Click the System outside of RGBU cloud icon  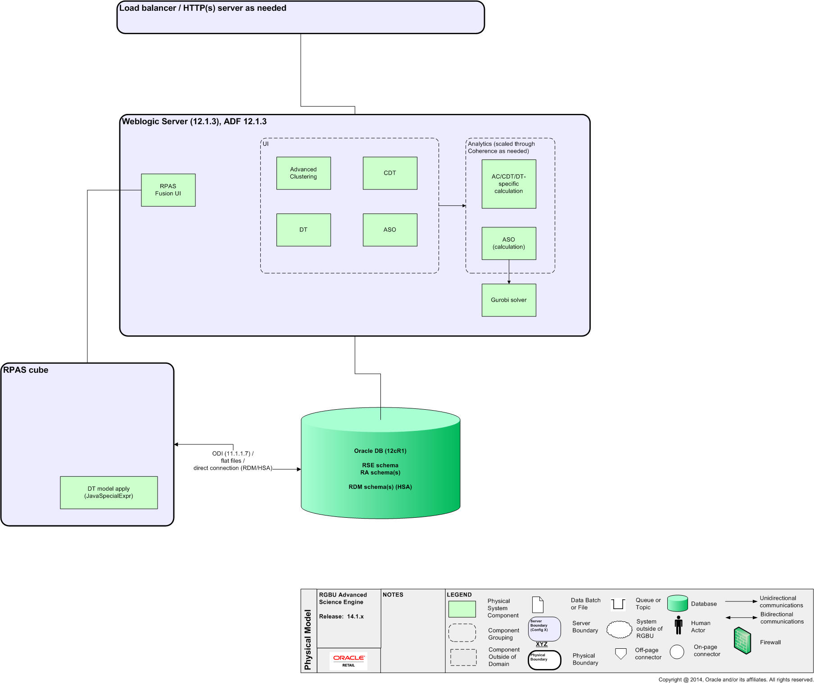coord(620,629)
